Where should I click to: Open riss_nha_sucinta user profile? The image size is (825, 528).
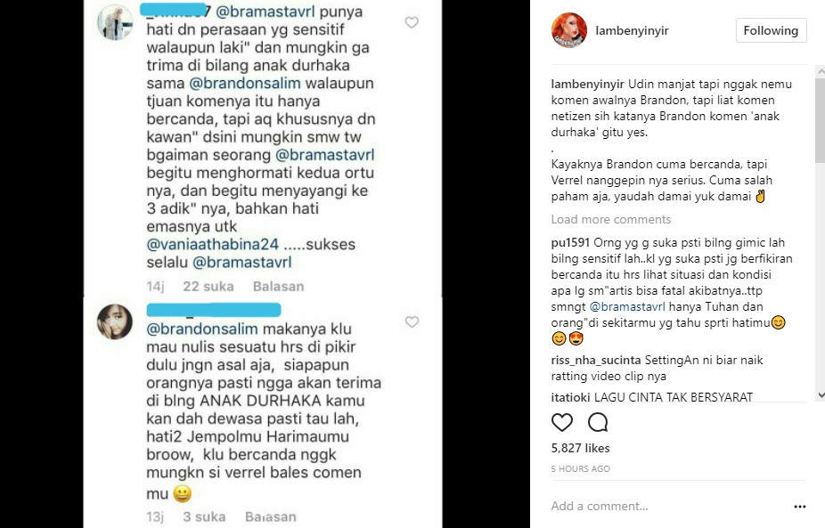pos(596,361)
